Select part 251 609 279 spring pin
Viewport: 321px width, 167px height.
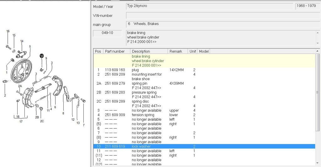pyautogui.click(x=204, y=86)
